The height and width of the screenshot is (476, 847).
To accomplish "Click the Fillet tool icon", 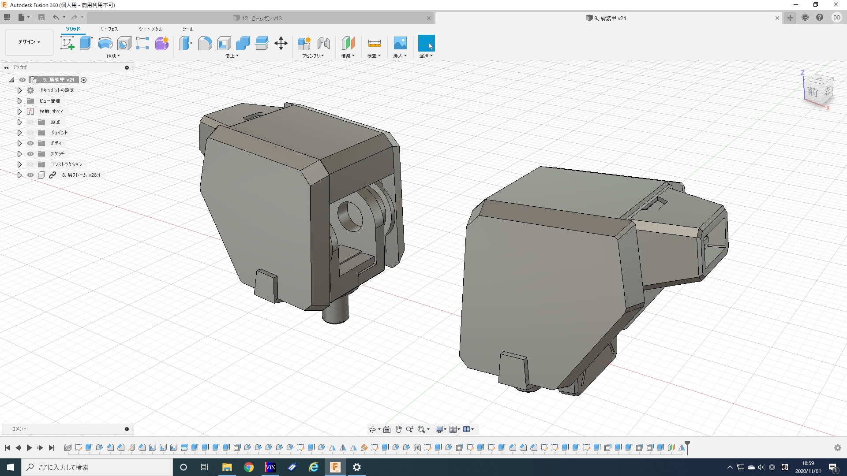I will [205, 43].
